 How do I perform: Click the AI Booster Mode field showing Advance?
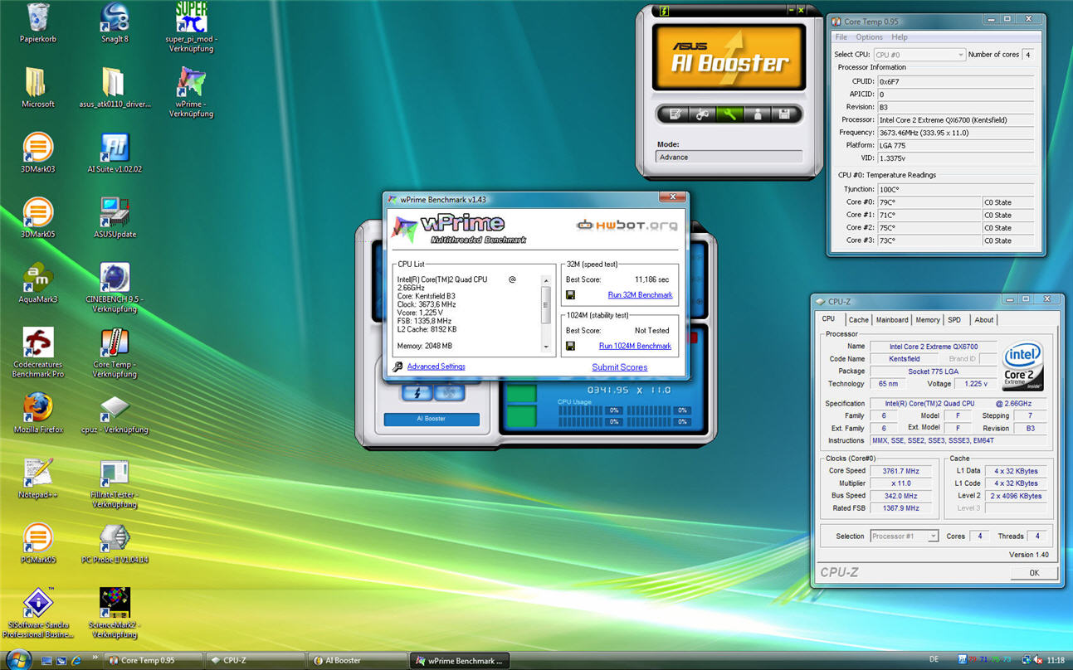pos(729,157)
